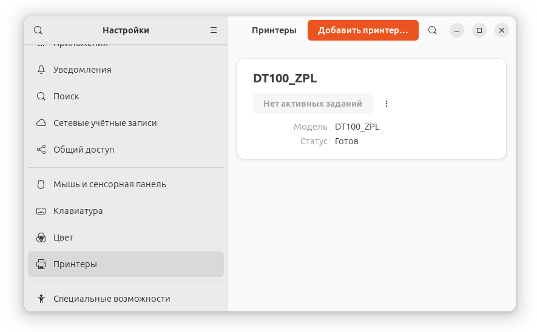The image size is (537, 332).
Task: Click the bold DT100_ZPL printer title
Action: tap(285, 78)
